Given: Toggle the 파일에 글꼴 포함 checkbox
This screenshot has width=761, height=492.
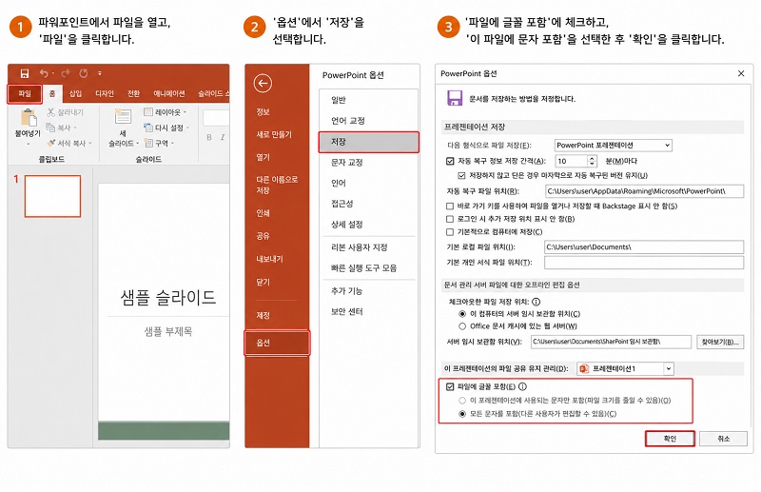Looking at the screenshot, I should 450,387.
